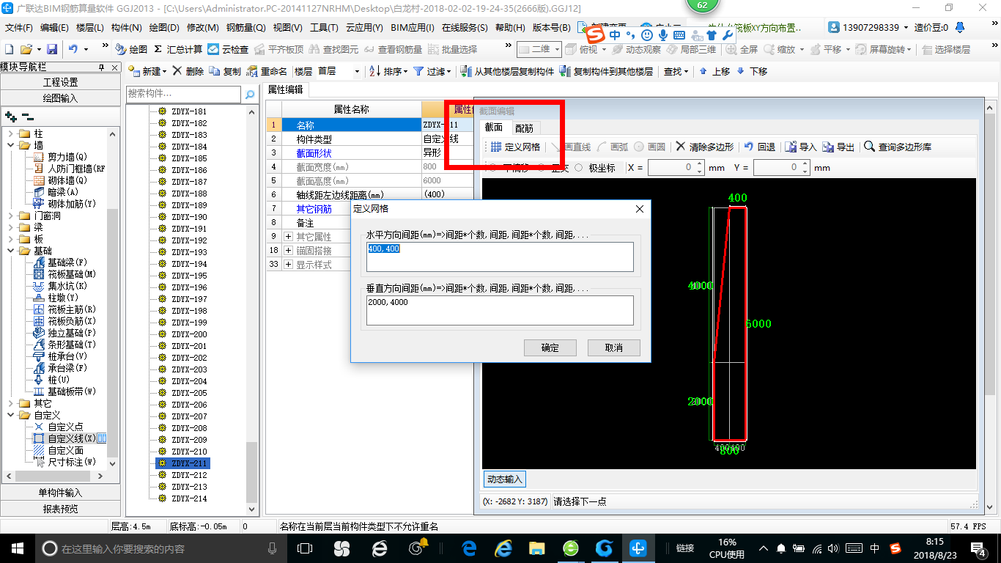Open the 工程设置 navigation section
This screenshot has height=563, width=1001.
coord(60,82)
